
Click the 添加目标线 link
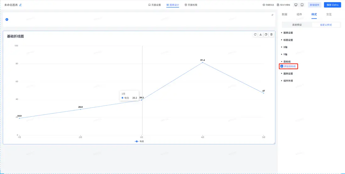(289, 66)
